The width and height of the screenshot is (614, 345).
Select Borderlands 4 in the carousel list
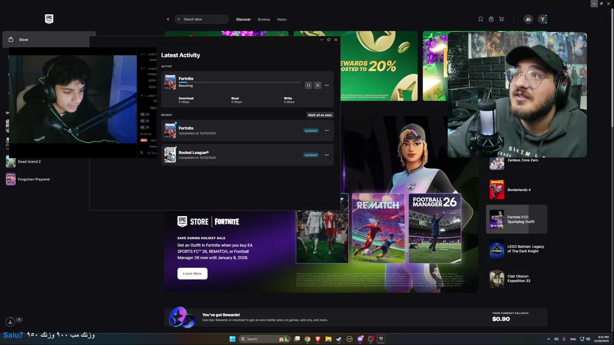coord(517,190)
